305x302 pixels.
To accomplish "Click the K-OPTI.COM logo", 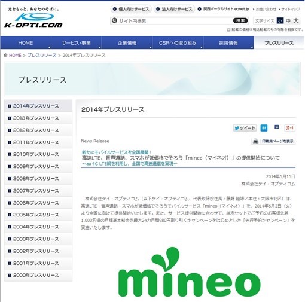I will 33,20.
